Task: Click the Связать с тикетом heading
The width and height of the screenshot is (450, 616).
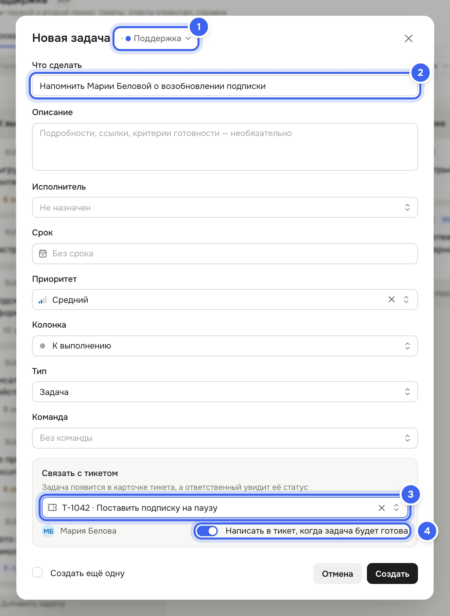Action: click(80, 473)
